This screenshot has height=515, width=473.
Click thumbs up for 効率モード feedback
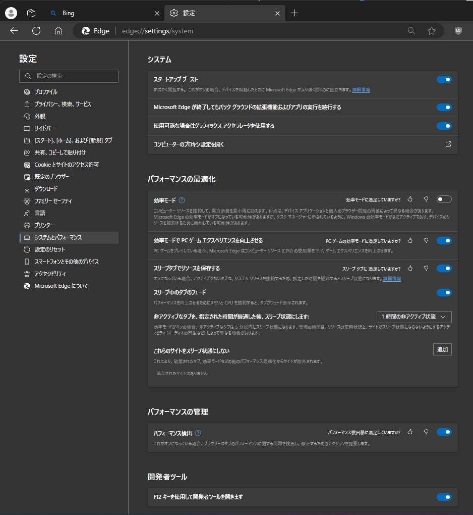point(410,199)
